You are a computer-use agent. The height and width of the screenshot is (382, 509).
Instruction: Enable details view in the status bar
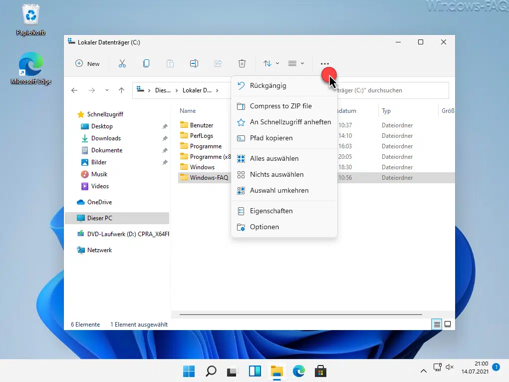436,324
